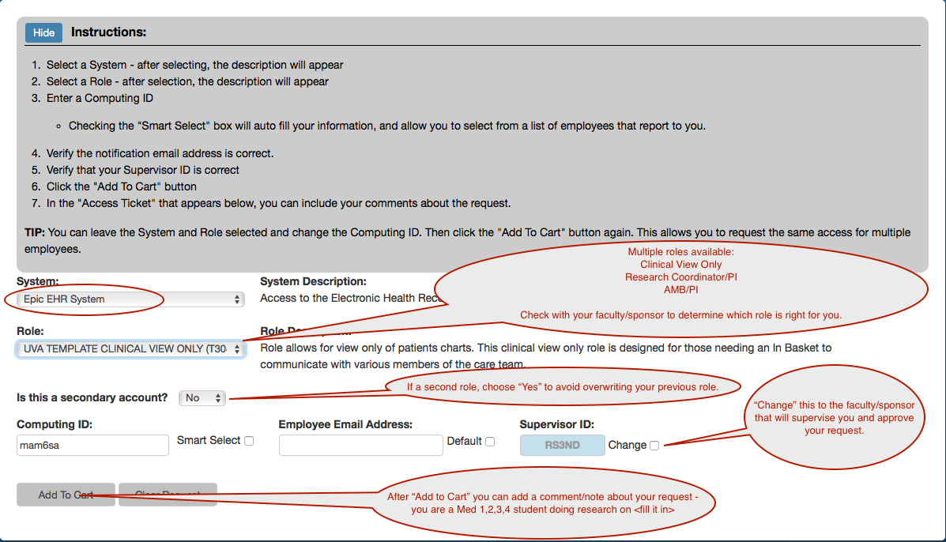Click the "Is this a secondary account?" label
This screenshot has height=542, width=946.
click(x=92, y=398)
